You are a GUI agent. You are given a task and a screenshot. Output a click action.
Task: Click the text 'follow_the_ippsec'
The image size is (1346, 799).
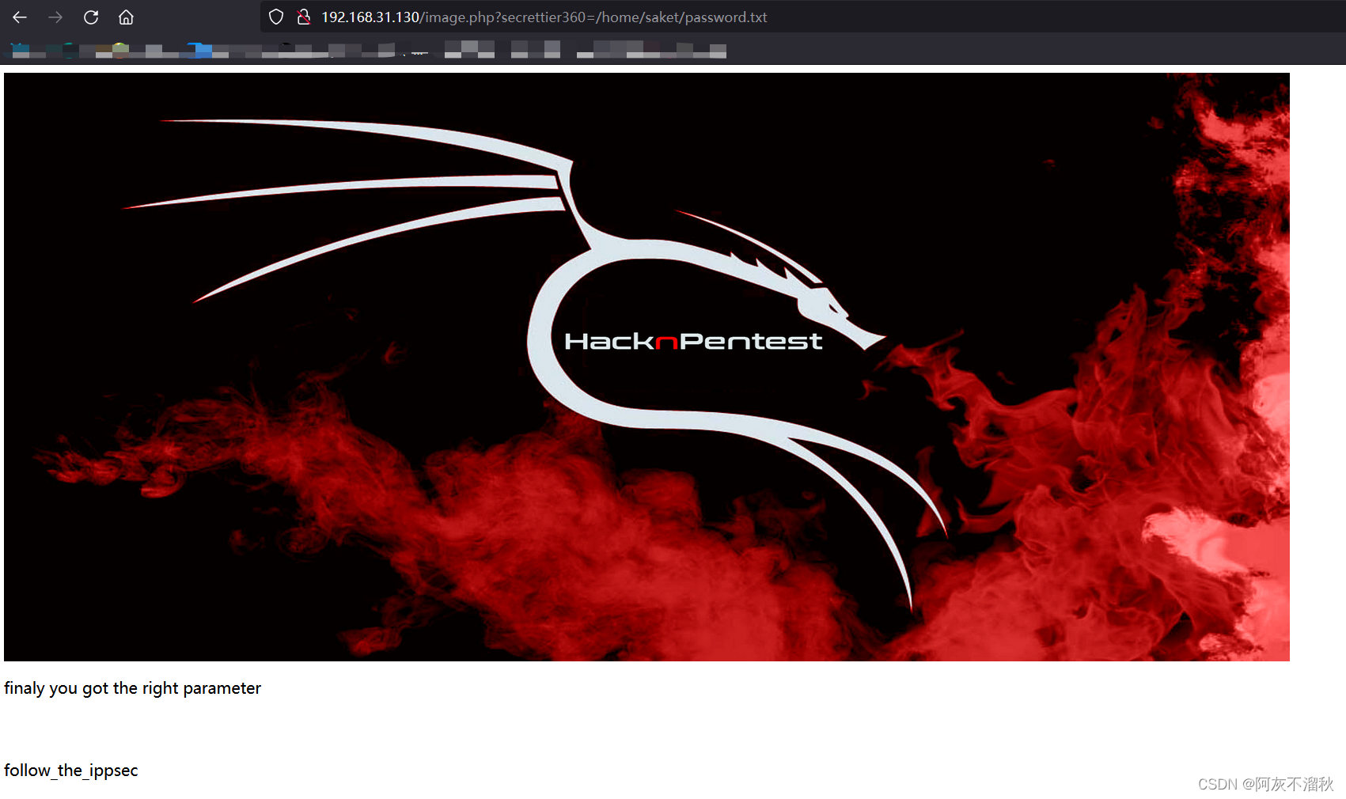[71, 771]
